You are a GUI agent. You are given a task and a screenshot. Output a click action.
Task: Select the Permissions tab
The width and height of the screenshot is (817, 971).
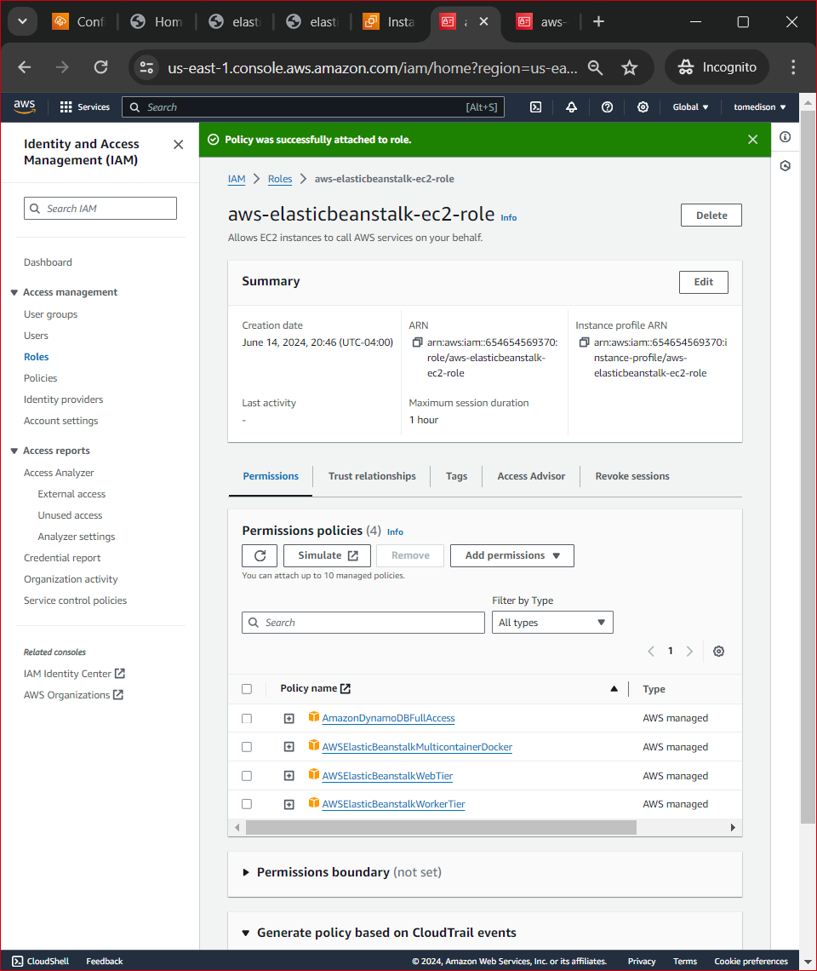tap(271, 476)
